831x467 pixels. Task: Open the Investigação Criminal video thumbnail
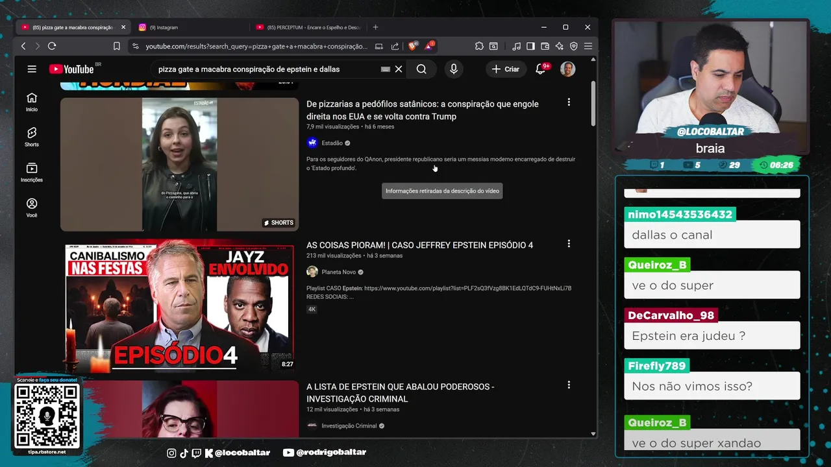click(179, 409)
